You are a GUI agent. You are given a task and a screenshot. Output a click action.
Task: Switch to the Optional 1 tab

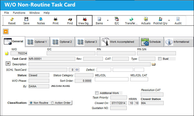coord(37,42)
